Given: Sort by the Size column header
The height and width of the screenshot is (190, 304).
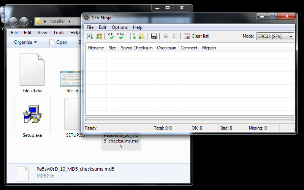Looking at the screenshot, I should [x=112, y=48].
